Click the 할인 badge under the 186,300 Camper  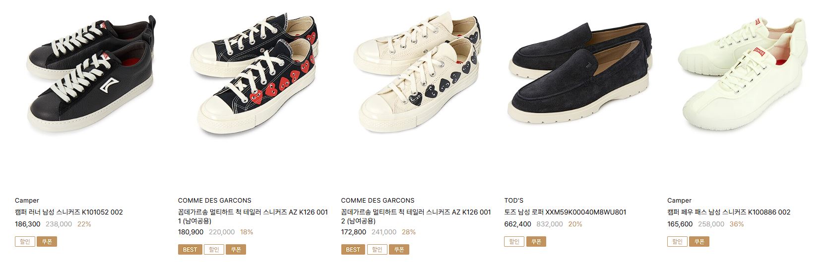25,242
